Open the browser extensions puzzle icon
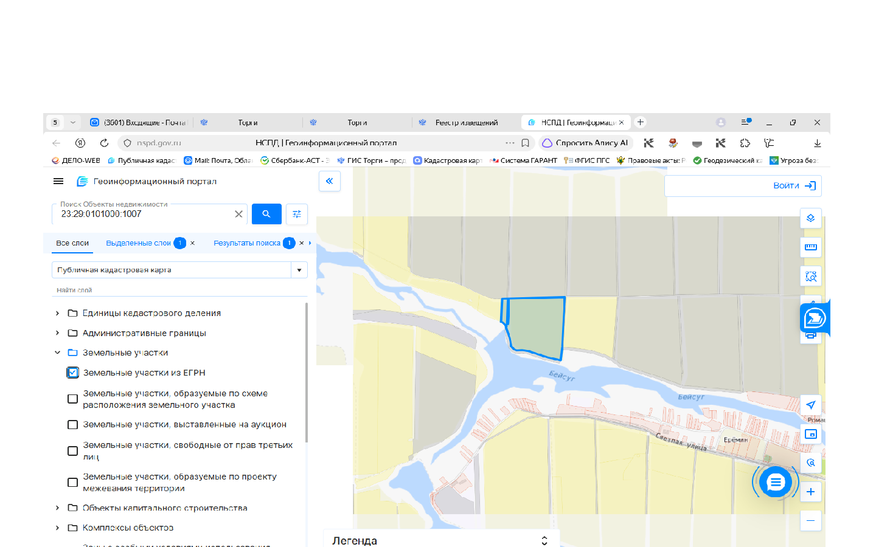The width and height of the screenshot is (876, 547). point(745,143)
